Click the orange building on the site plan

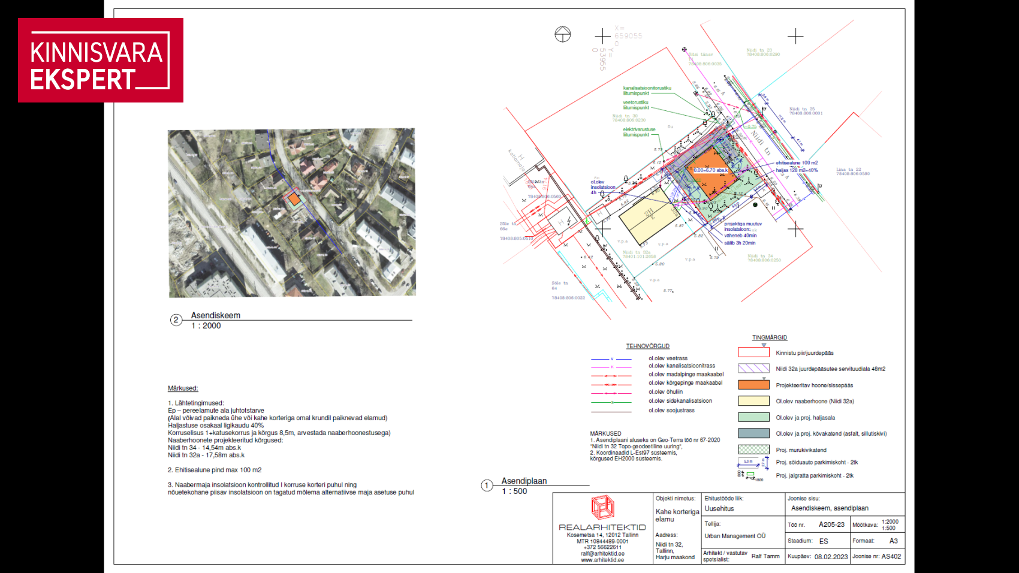tap(709, 174)
